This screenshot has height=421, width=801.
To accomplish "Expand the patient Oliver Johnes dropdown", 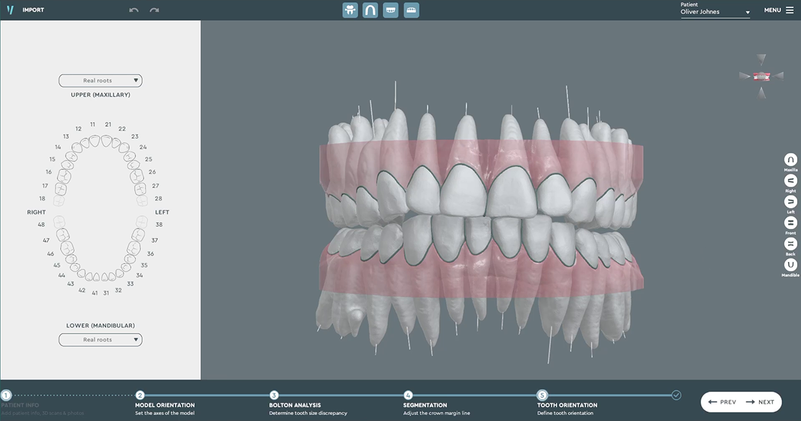I will pos(715,12).
